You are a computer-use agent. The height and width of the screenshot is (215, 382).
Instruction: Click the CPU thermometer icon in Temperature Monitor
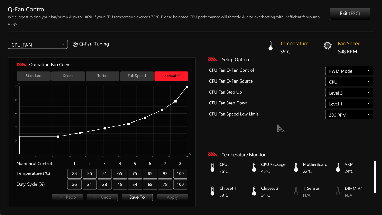213,167
